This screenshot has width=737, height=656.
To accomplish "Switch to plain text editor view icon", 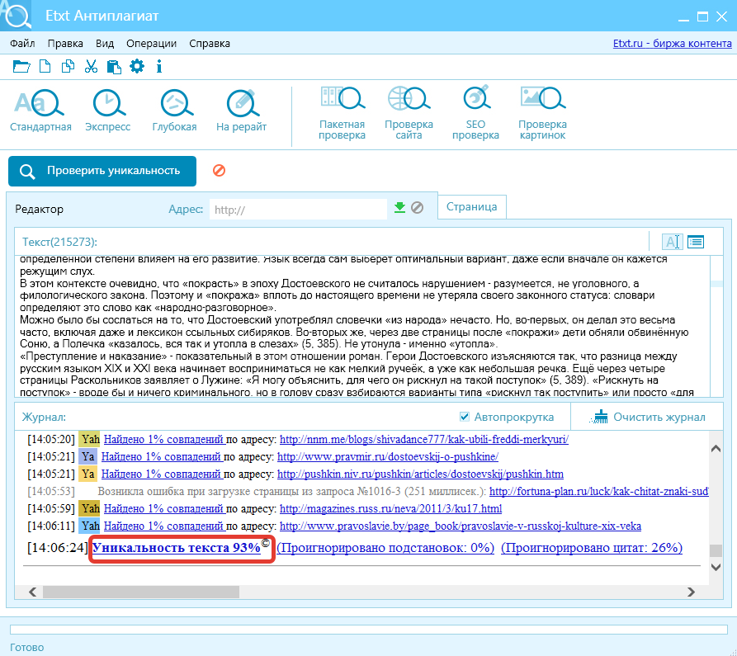I will (672, 242).
